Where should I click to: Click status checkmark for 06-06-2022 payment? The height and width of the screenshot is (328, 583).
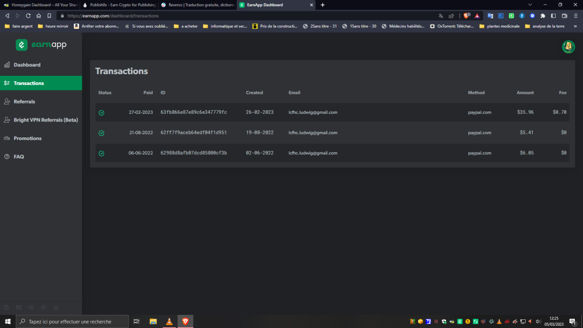tap(101, 154)
